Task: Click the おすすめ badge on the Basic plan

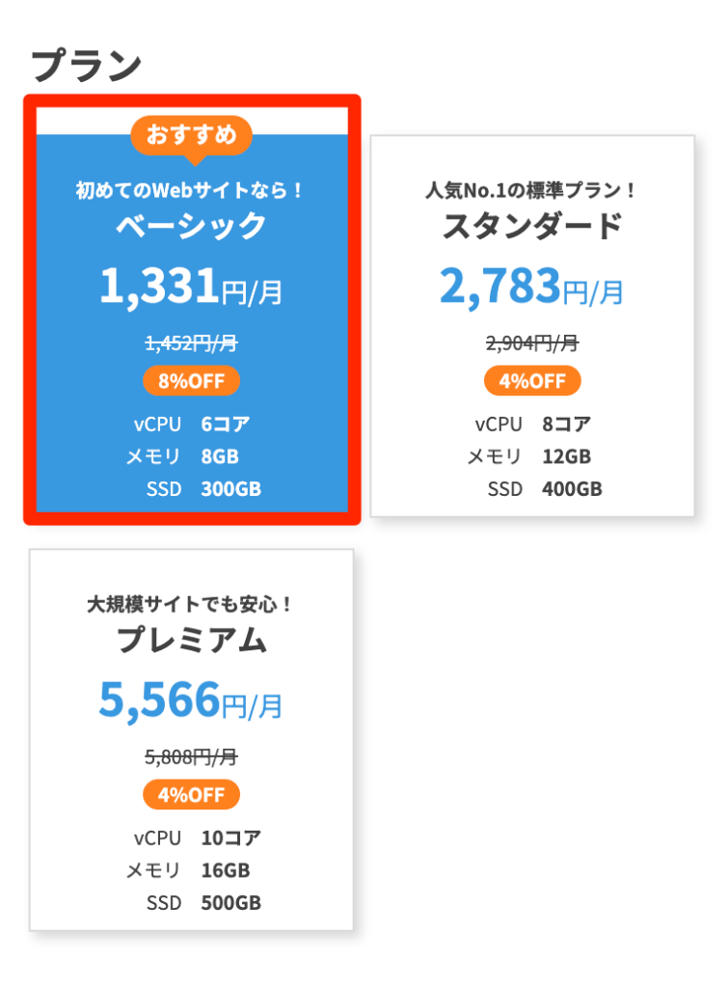Action: (191, 135)
